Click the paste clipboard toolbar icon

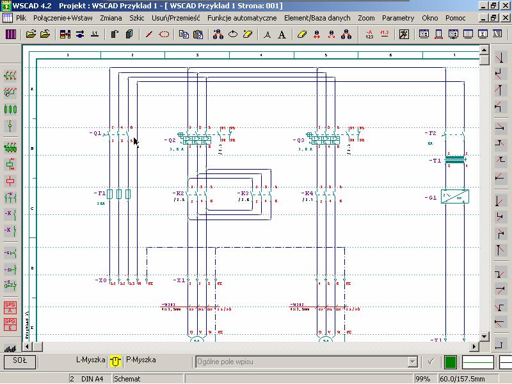point(198,34)
